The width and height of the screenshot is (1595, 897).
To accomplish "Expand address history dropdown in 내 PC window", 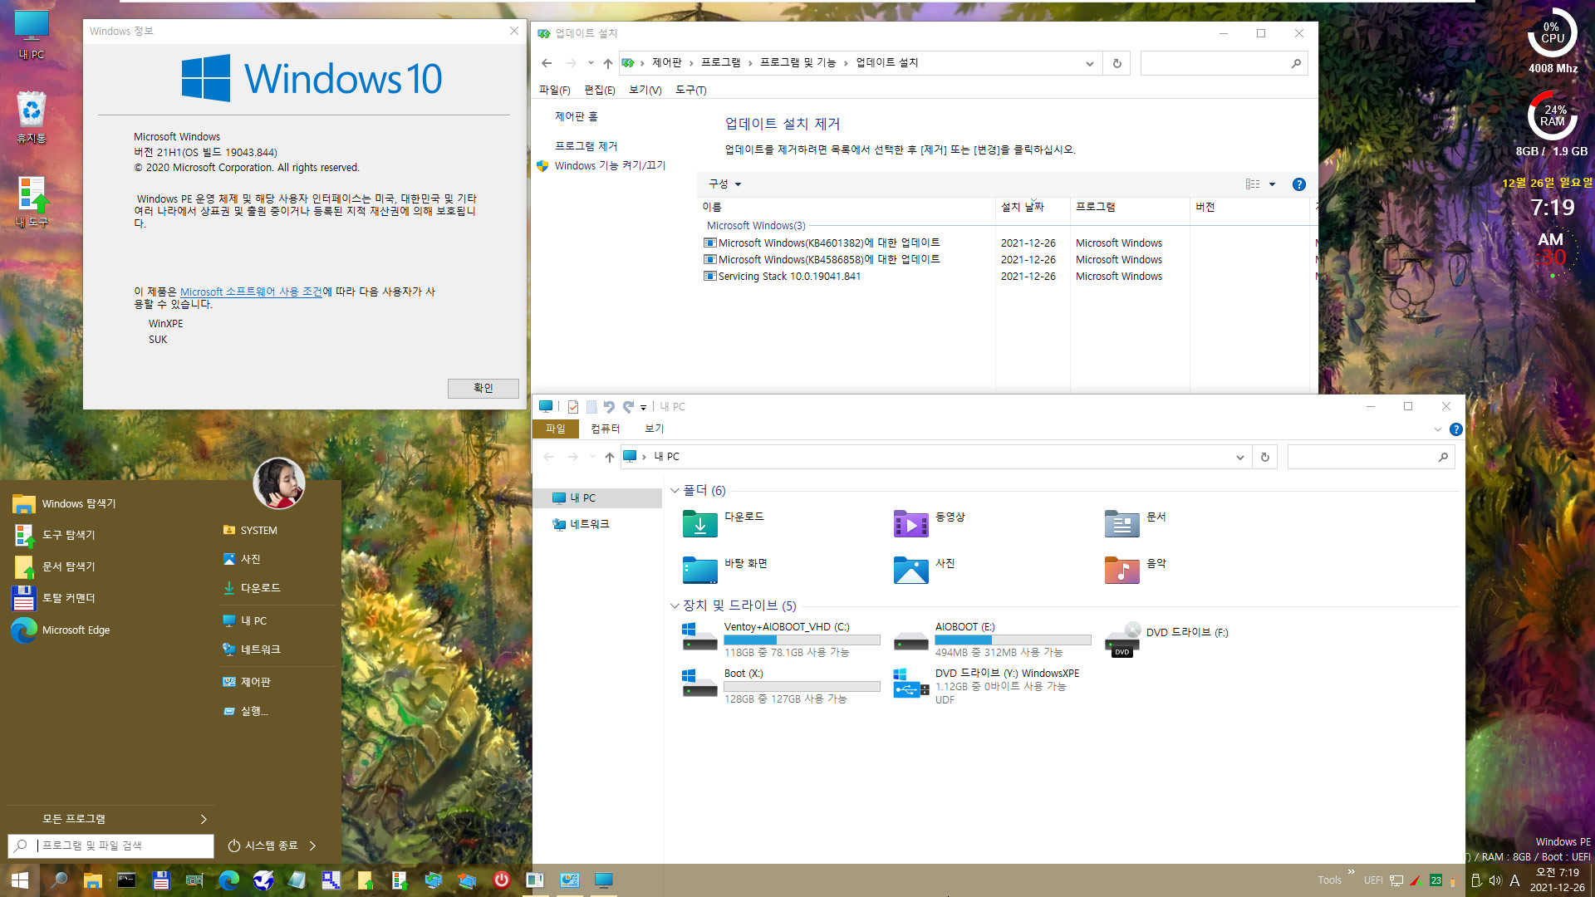I will [1240, 457].
